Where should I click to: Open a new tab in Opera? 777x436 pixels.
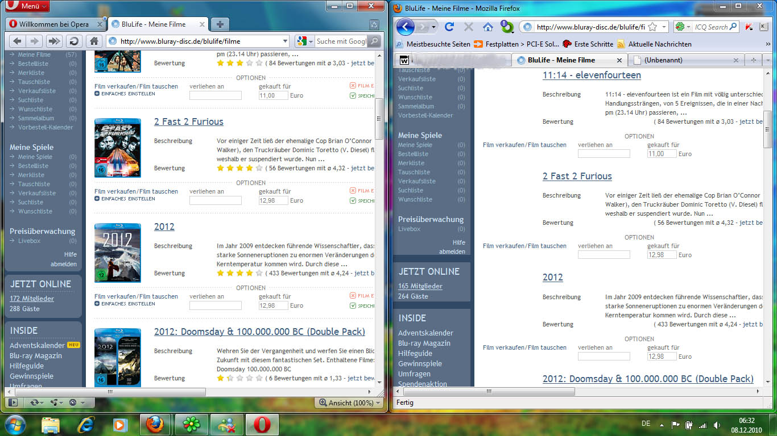point(220,24)
